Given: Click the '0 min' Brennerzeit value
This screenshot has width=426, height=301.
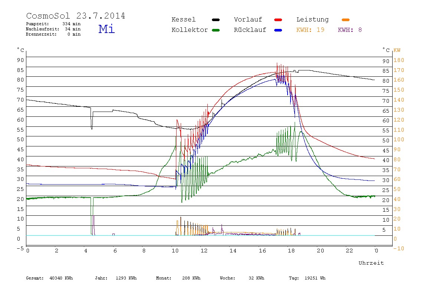Looking at the screenshot, I should click(x=74, y=34).
